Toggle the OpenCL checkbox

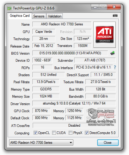(x=35, y=133)
